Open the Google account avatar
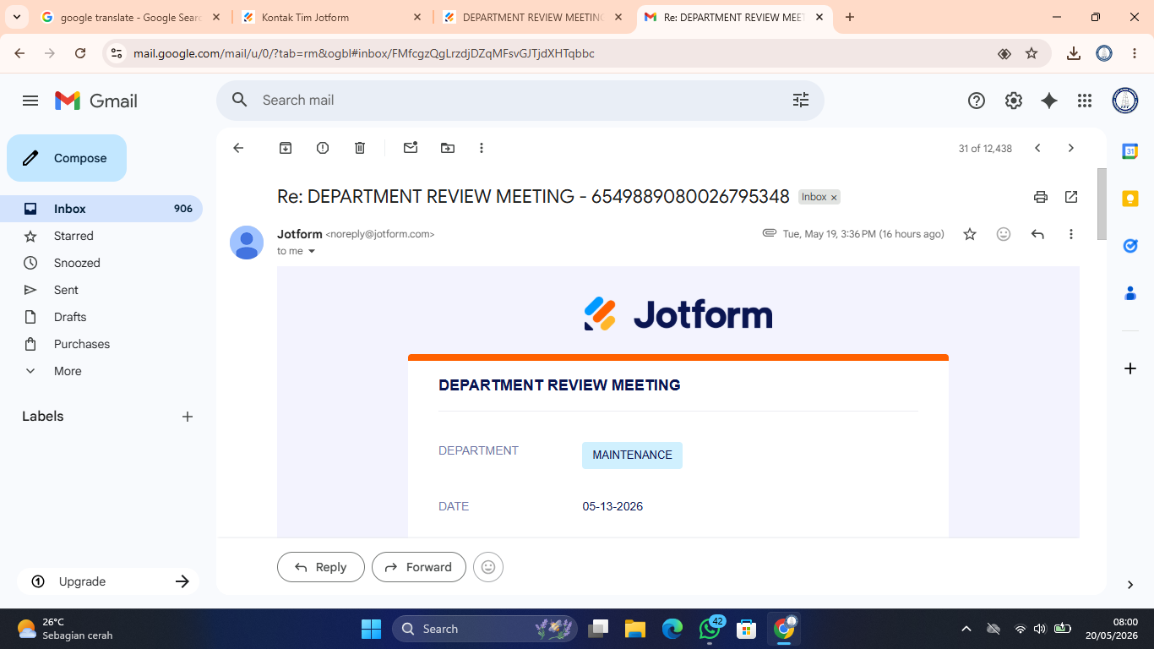The image size is (1154, 649). pos(1125,101)
